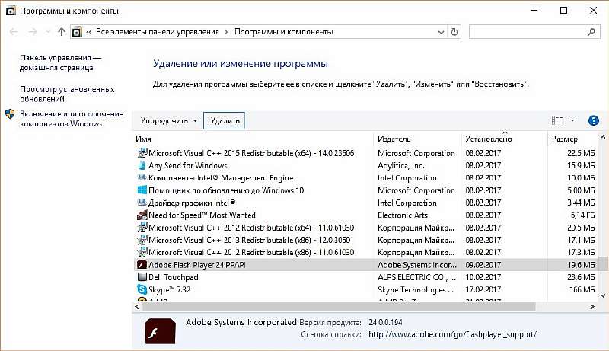Screen dimensions: 609x351
Task: Open help via the blue question mark icon
Action: click(594, 120)
